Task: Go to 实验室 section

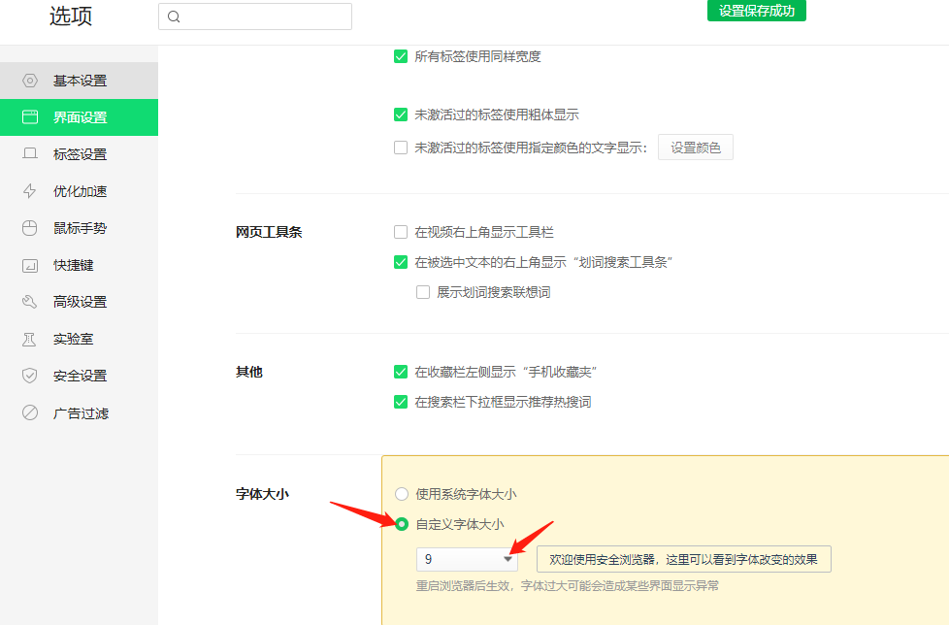Action: tap(79, 339)
